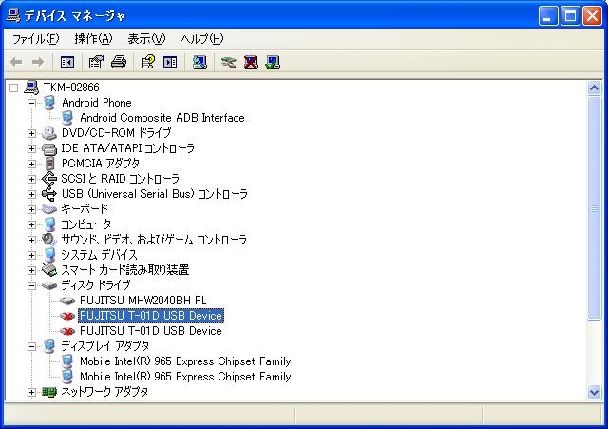The image size is (608, 429).
Task: Select the highlighted FUJITSU T-01D USB Device
Action: tap(151, 316)
